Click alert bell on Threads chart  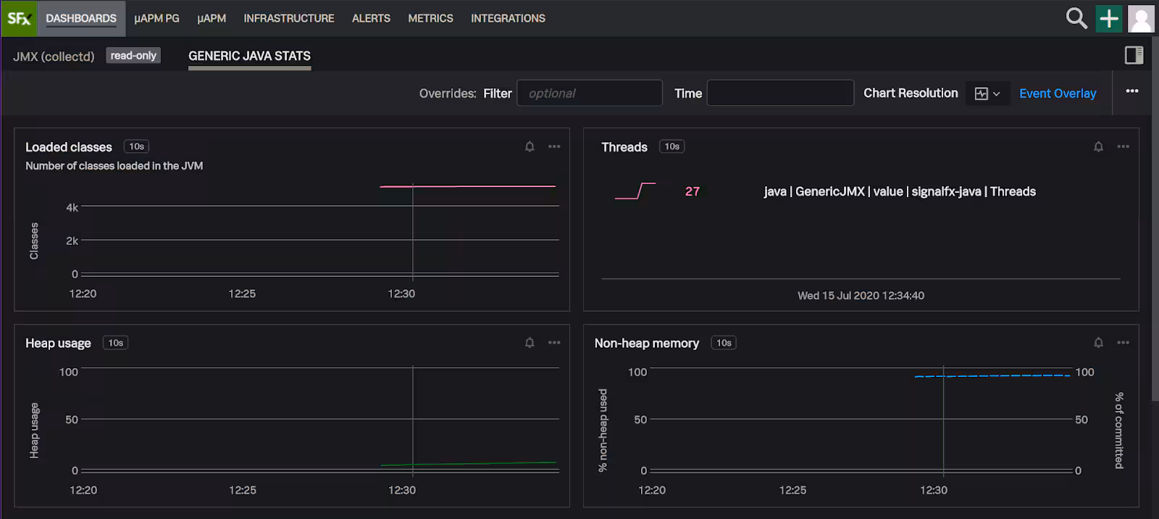pos(1098,146)
